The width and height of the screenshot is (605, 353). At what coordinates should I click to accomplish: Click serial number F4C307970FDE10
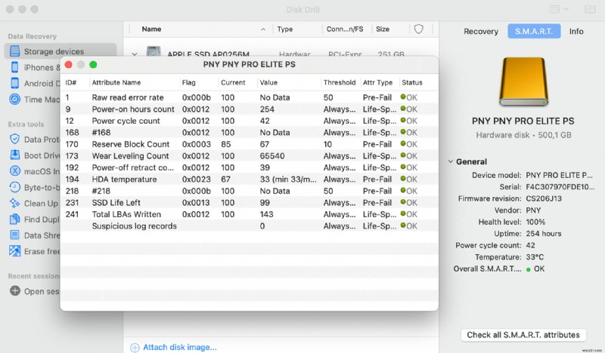560,187
